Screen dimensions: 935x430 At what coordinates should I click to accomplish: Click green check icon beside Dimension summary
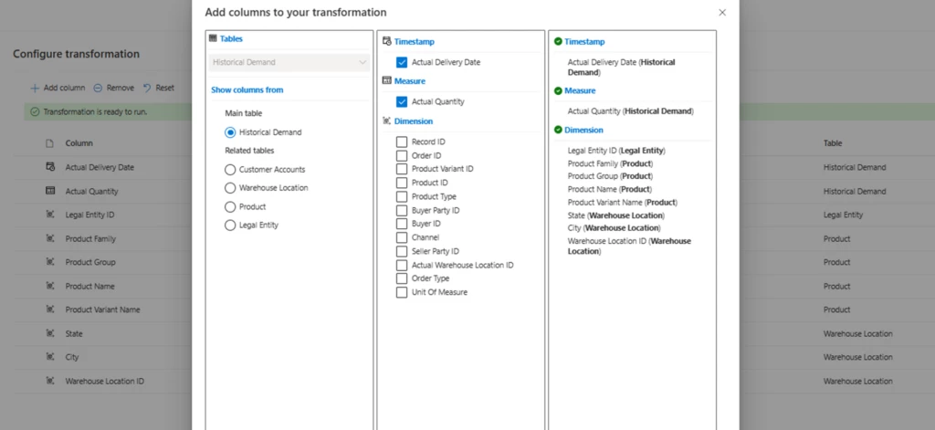[558, 130]
